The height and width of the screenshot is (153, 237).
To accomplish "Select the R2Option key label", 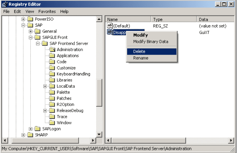I will click(x=65, y=105).
